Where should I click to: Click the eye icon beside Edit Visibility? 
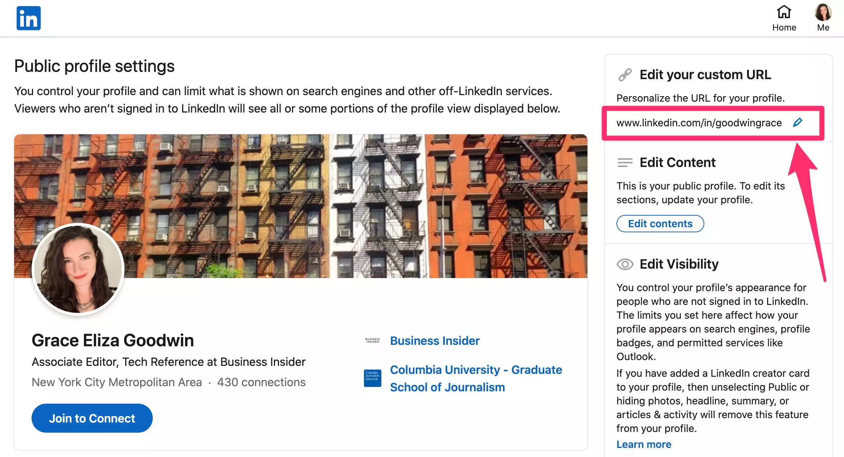pos(625,264)
